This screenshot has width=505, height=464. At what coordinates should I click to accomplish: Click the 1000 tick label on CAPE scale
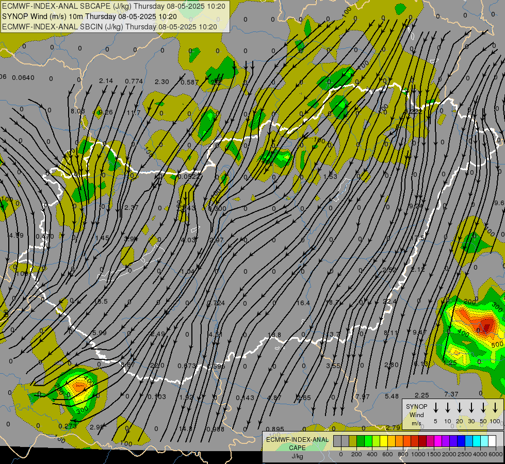pos(418,454)
